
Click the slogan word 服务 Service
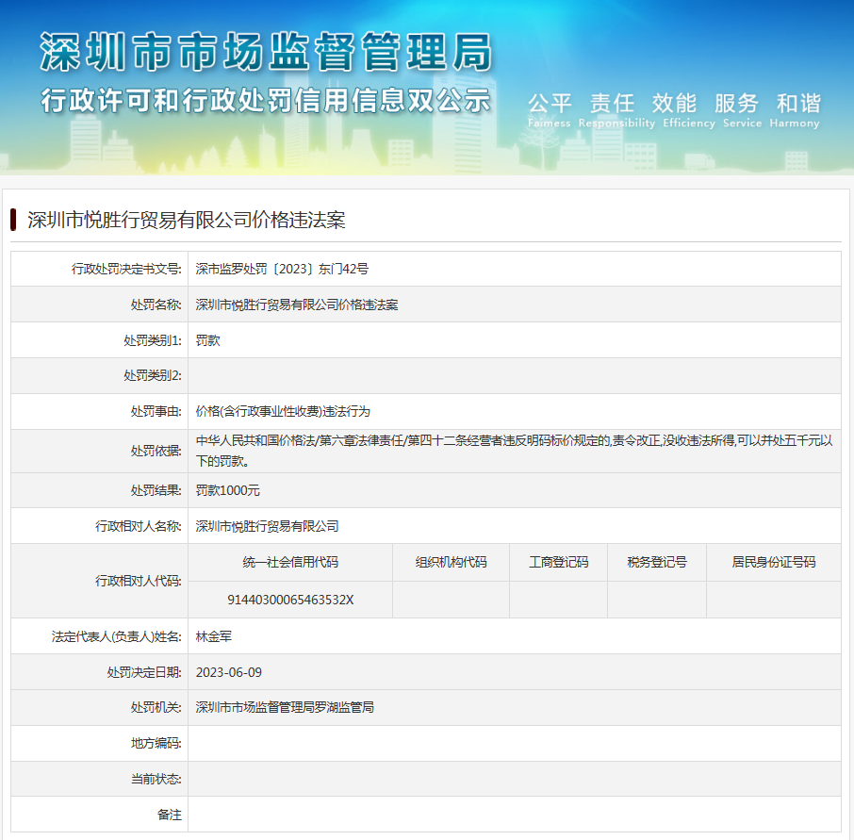742,110
